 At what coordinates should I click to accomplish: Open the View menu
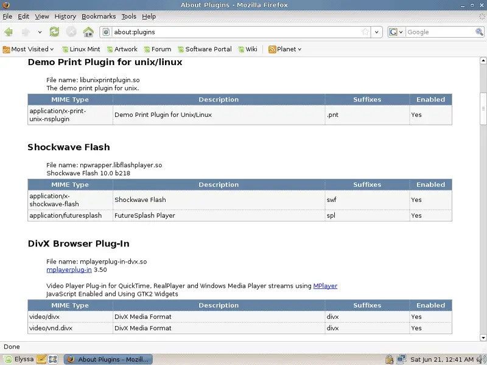pos(41,16)
